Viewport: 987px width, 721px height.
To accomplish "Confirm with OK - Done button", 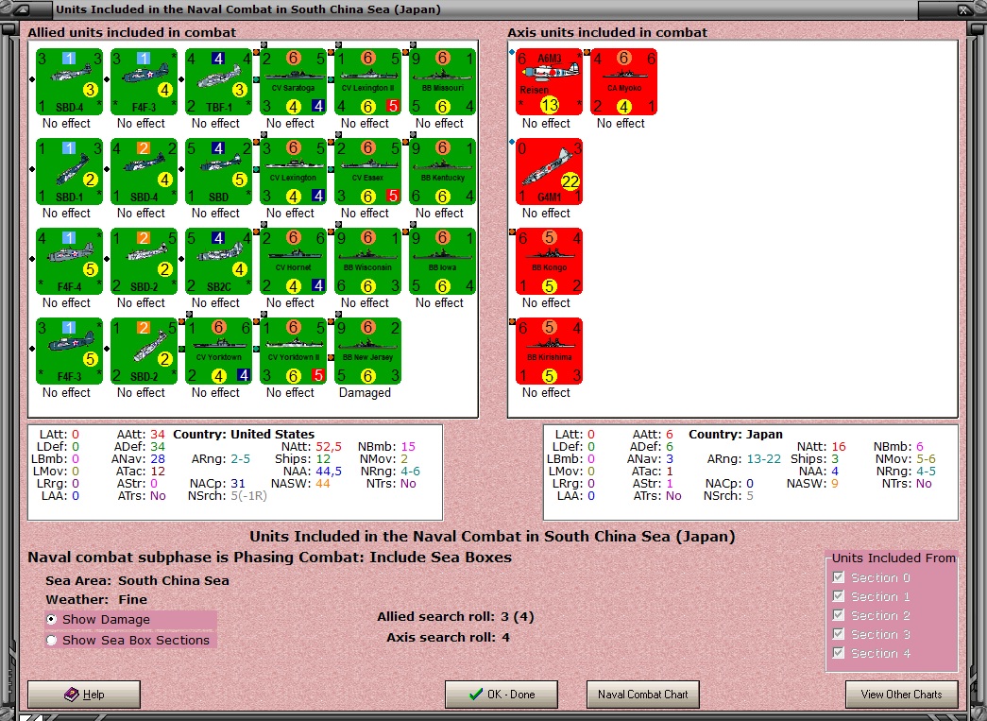I will [x=501, y=695].
